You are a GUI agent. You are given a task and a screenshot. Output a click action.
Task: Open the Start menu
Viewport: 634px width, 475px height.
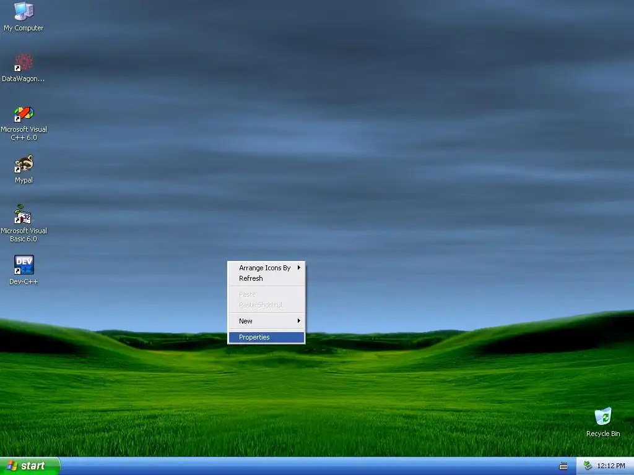(x=30, y=466)
